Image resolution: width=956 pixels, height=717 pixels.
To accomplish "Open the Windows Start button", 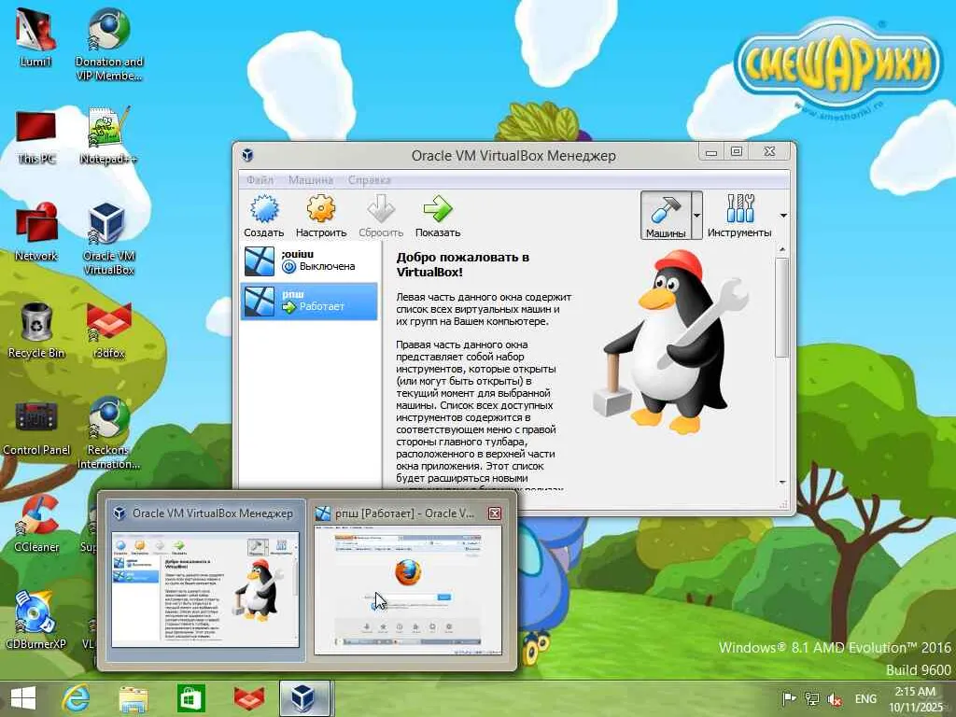I will pyautogui.click(x=23, y=698).
